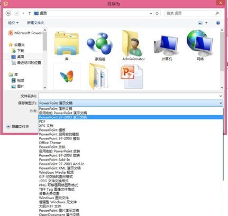Change the view mode icon
The image size is (228, 216).
[x=200, y=23]
